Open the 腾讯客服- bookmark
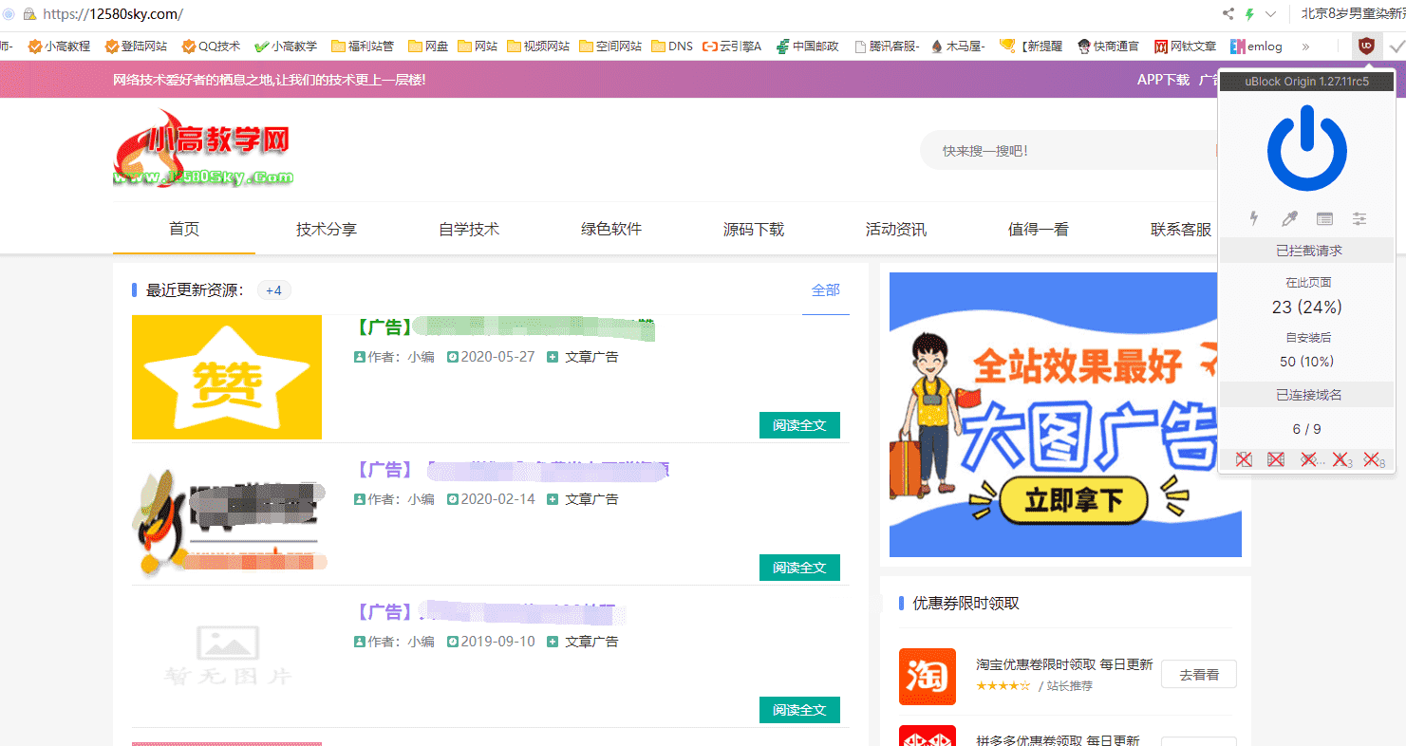The image size is (1406, 746). click(x=887, y=46)
